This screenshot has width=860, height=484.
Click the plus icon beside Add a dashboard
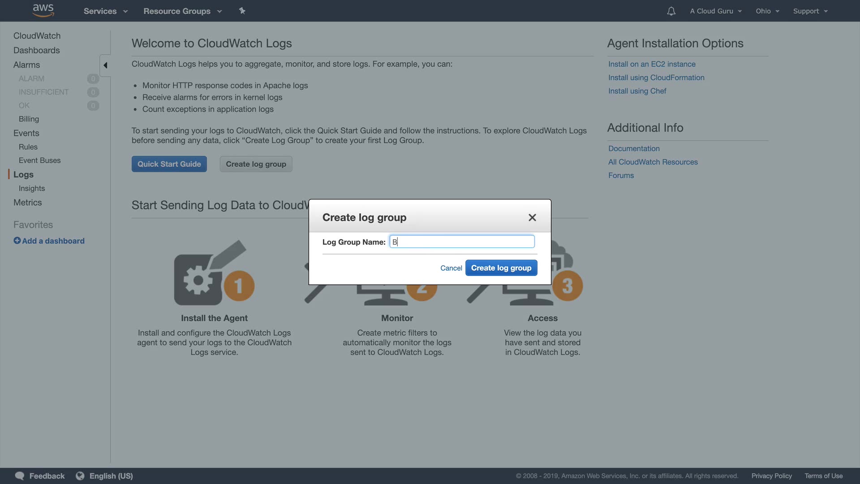pyautogui.click(x=17, y=241)
